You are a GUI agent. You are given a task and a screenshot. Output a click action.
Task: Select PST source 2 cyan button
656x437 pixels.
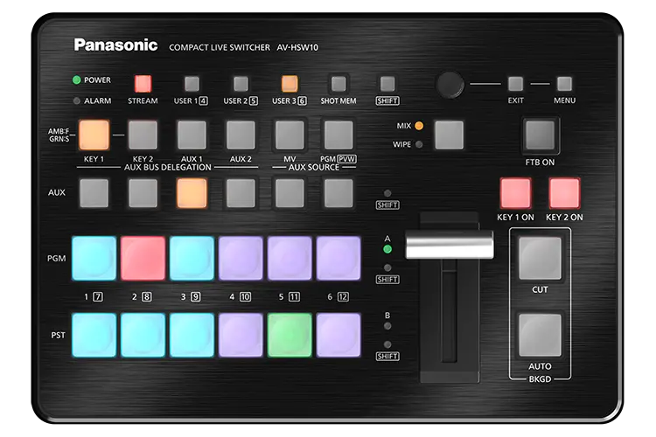pos(143,335)
